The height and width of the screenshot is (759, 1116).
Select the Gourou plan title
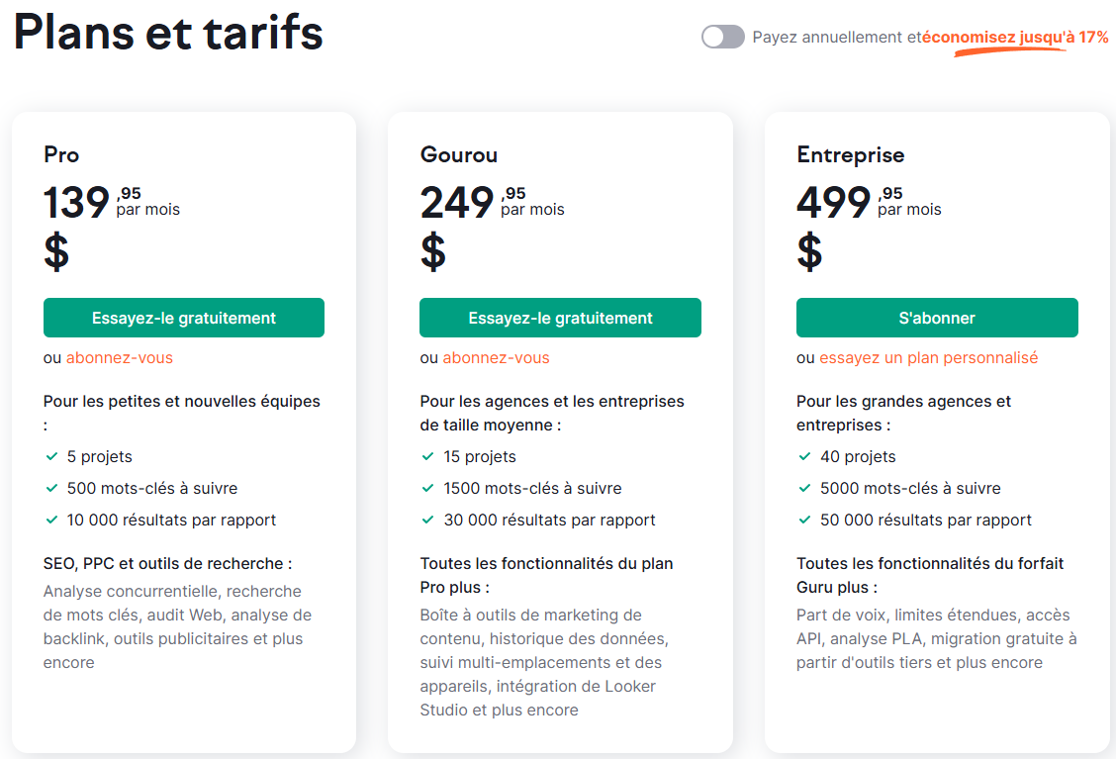[459, 154]
